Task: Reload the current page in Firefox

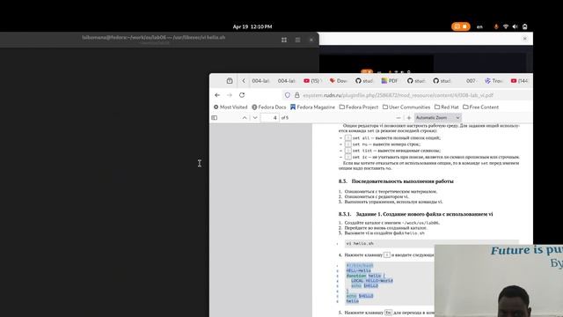Action: pyautogui.click(x=242, y=95)
